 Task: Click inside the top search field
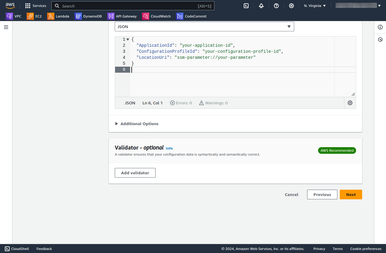(x=133, y=6)
